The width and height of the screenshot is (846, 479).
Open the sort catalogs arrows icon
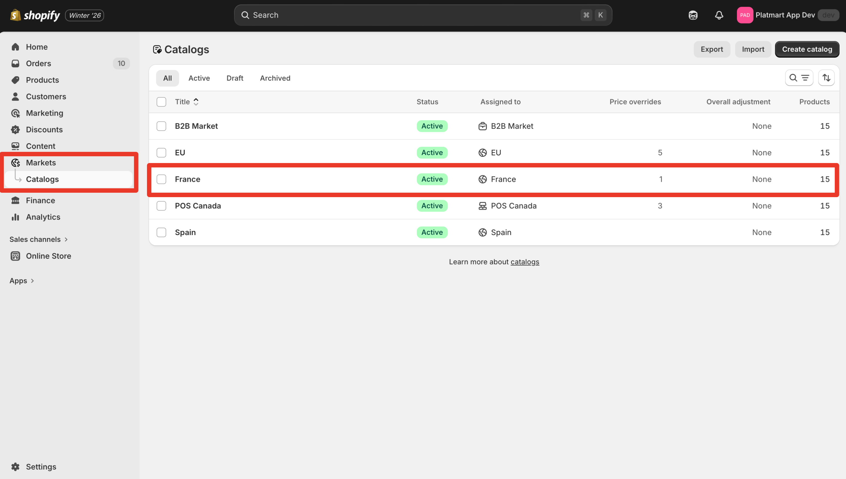tap(826, 78)
